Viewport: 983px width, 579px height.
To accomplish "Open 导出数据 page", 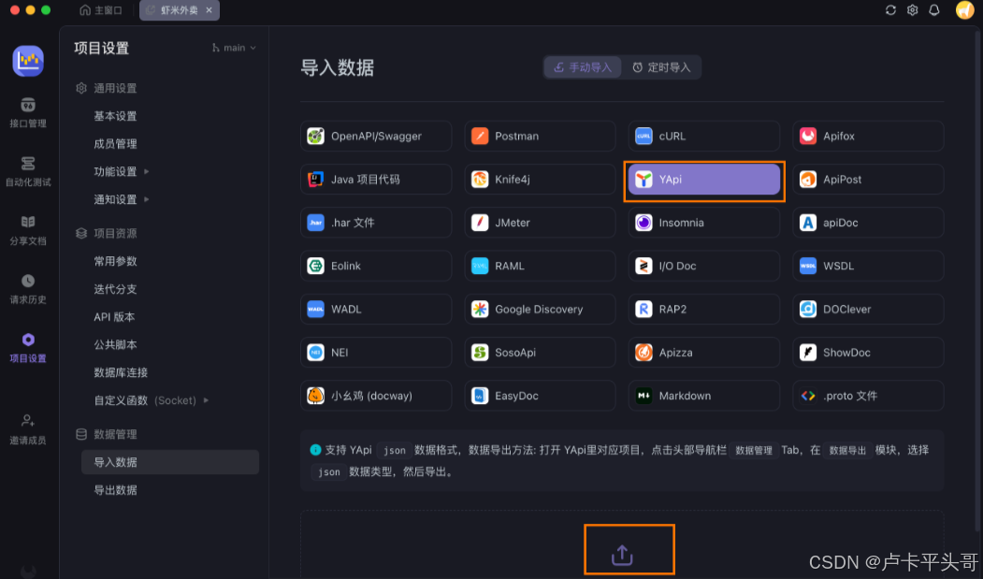I will click(x=115, y=490).
